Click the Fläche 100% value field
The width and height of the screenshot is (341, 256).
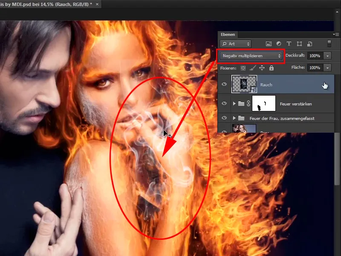tap(315, 68)
